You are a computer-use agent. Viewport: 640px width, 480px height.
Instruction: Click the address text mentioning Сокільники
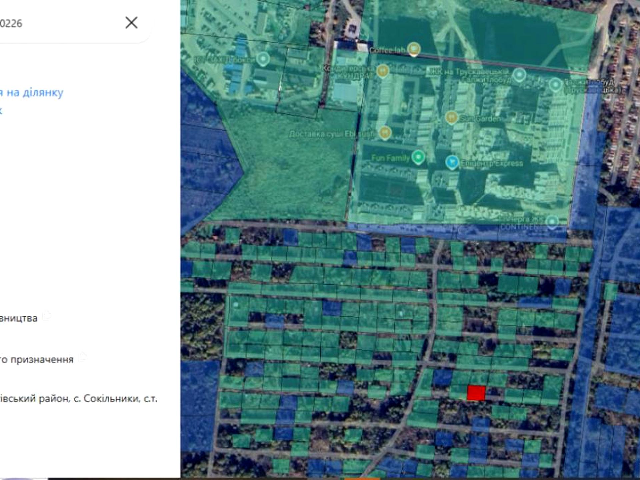(78, 398)
